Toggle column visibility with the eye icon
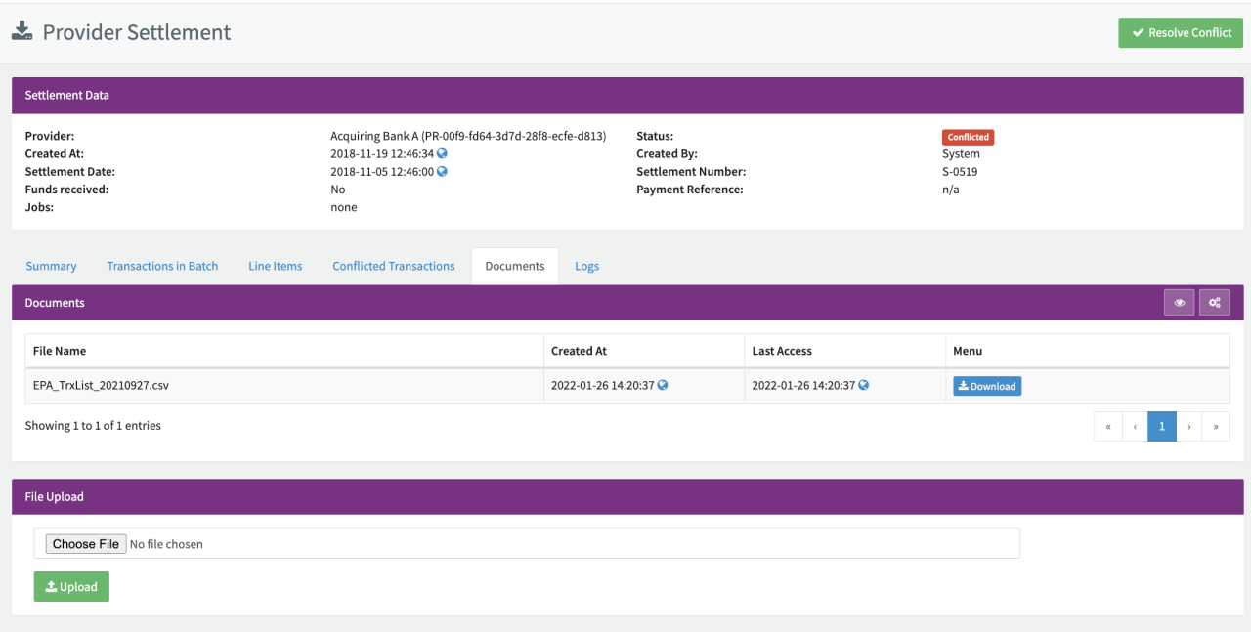 [x=1180, y=303]
